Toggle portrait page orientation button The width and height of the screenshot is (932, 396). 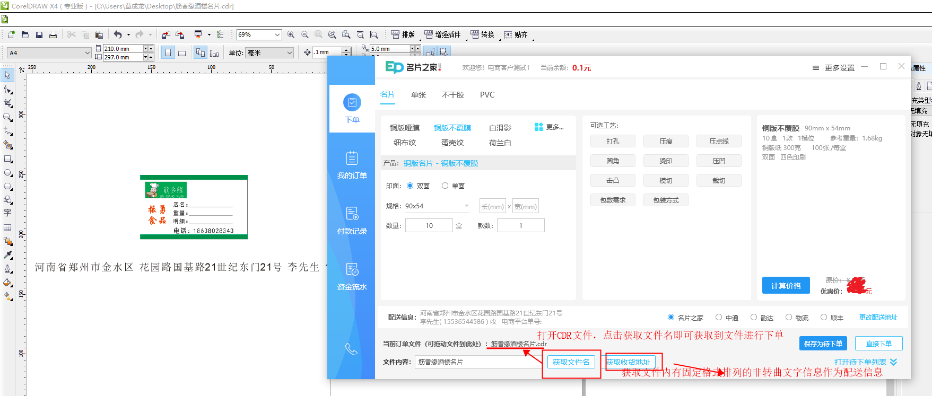(x=168, y=52)
